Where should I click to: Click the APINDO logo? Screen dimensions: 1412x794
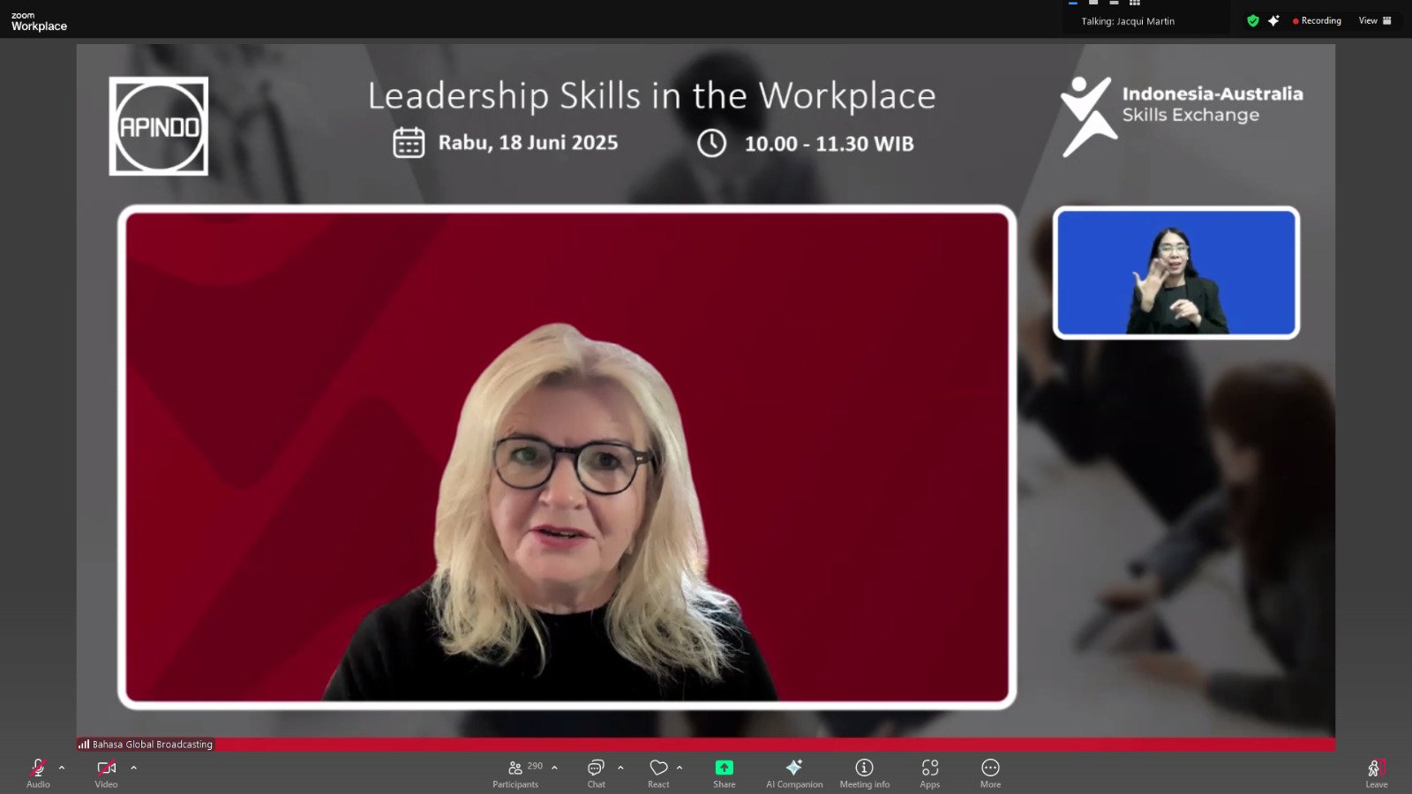pos(159,126)
